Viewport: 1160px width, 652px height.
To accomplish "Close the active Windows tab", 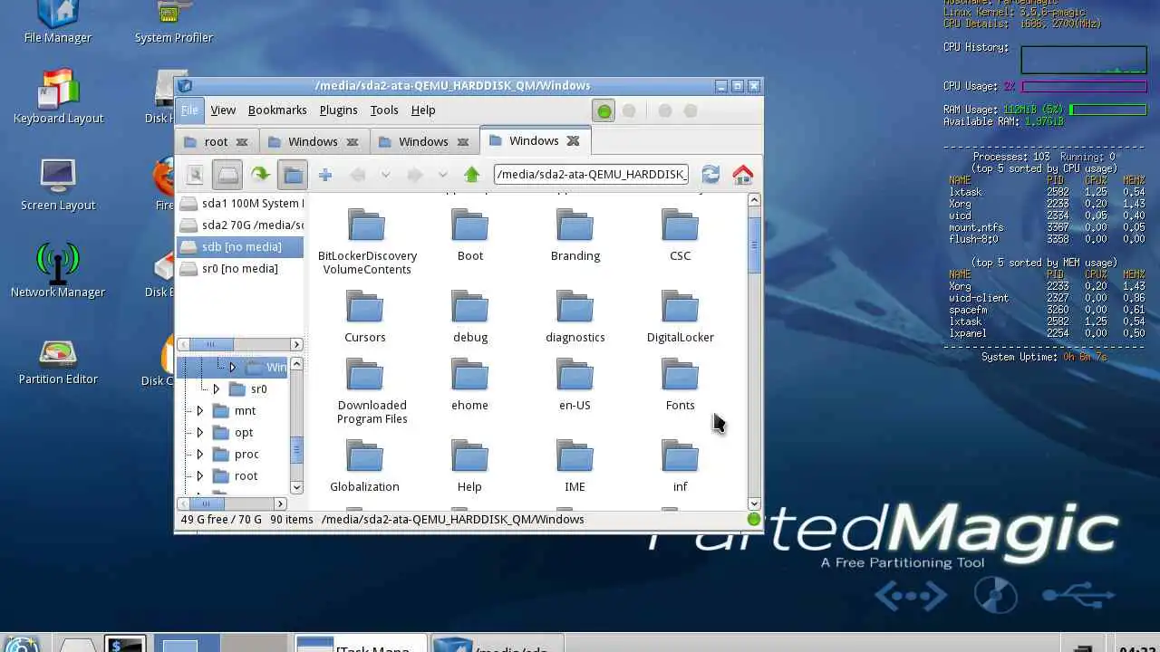I will pyautogui.click(x=573, y=140).
